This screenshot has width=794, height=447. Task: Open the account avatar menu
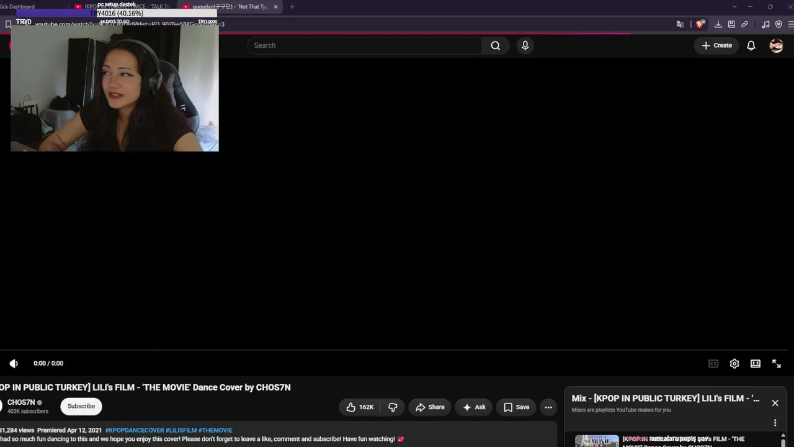pyautogui.click(x=776, y=45)
